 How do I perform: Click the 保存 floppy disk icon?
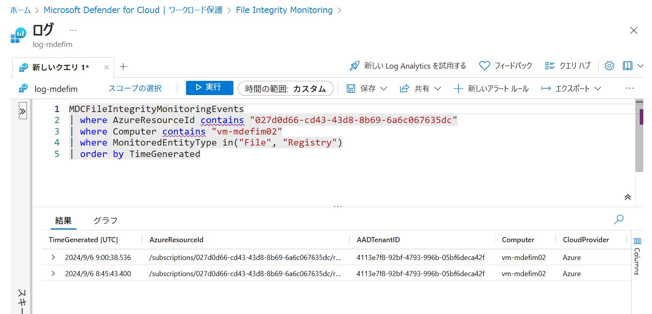pos(351,88)
